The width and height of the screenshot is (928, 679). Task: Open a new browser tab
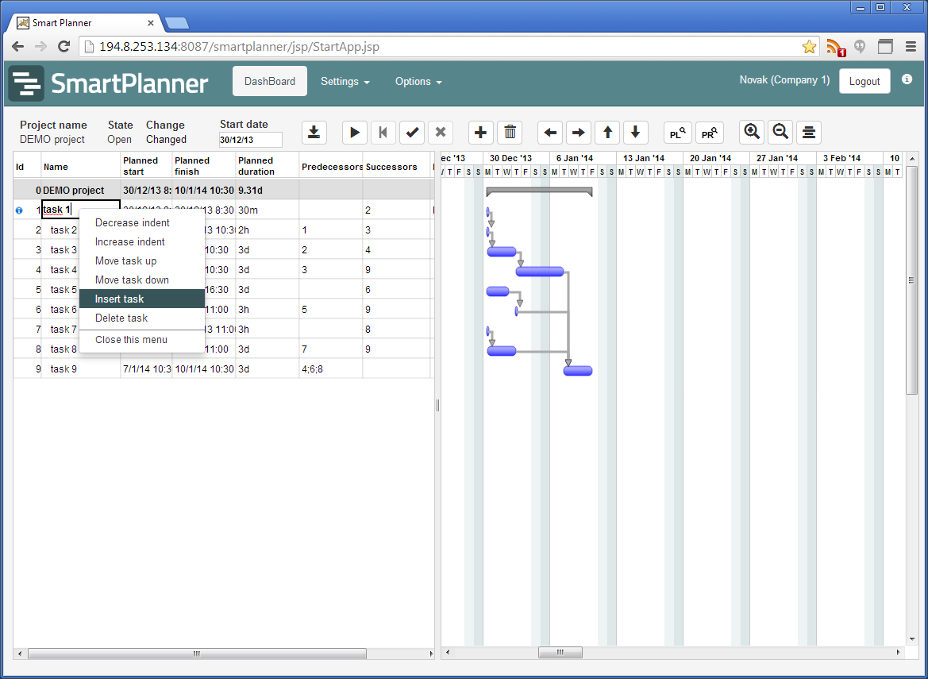click(x=176, y=24)
